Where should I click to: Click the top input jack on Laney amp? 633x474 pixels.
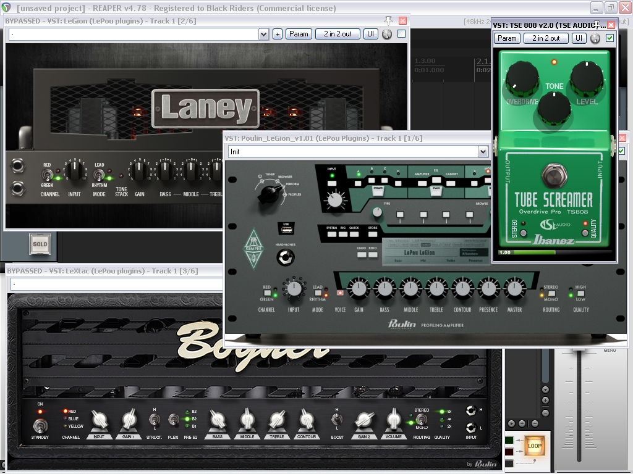(17, 165)
